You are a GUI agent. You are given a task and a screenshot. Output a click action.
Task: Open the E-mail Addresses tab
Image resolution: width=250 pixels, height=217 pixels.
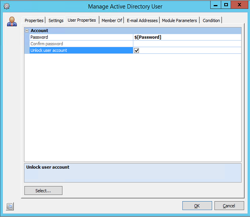(142, 20)
